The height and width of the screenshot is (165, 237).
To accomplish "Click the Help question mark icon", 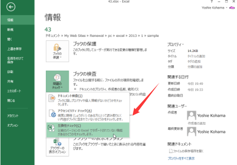I will (x=212, y=2).
